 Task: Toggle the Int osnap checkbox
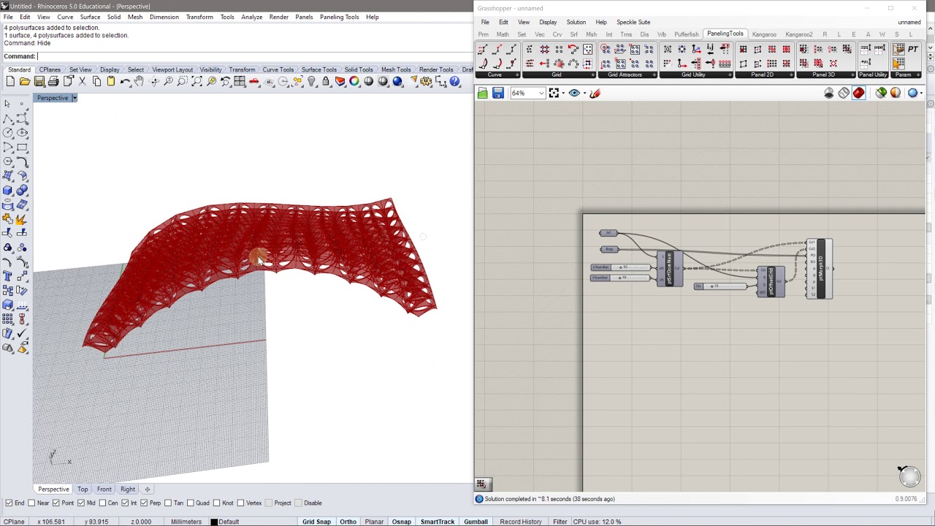coord(125,503)
